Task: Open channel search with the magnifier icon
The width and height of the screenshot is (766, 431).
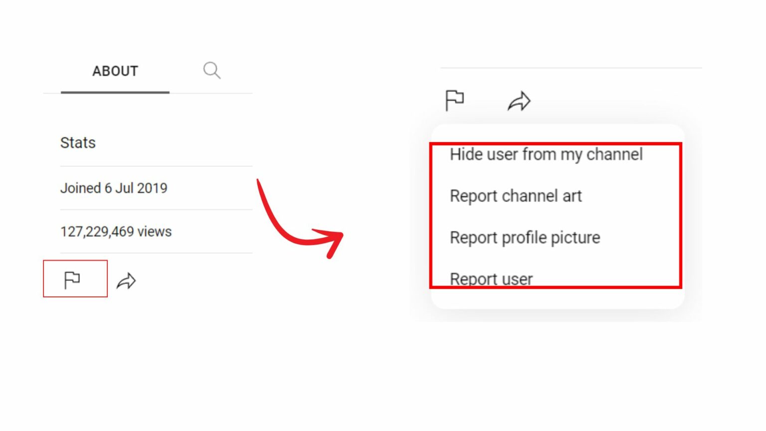Action: [211, 70]
